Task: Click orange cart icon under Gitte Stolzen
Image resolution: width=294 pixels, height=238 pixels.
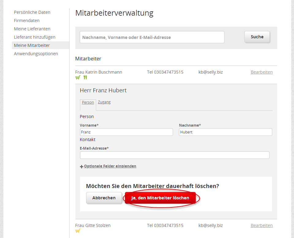Action: [77, 231]
